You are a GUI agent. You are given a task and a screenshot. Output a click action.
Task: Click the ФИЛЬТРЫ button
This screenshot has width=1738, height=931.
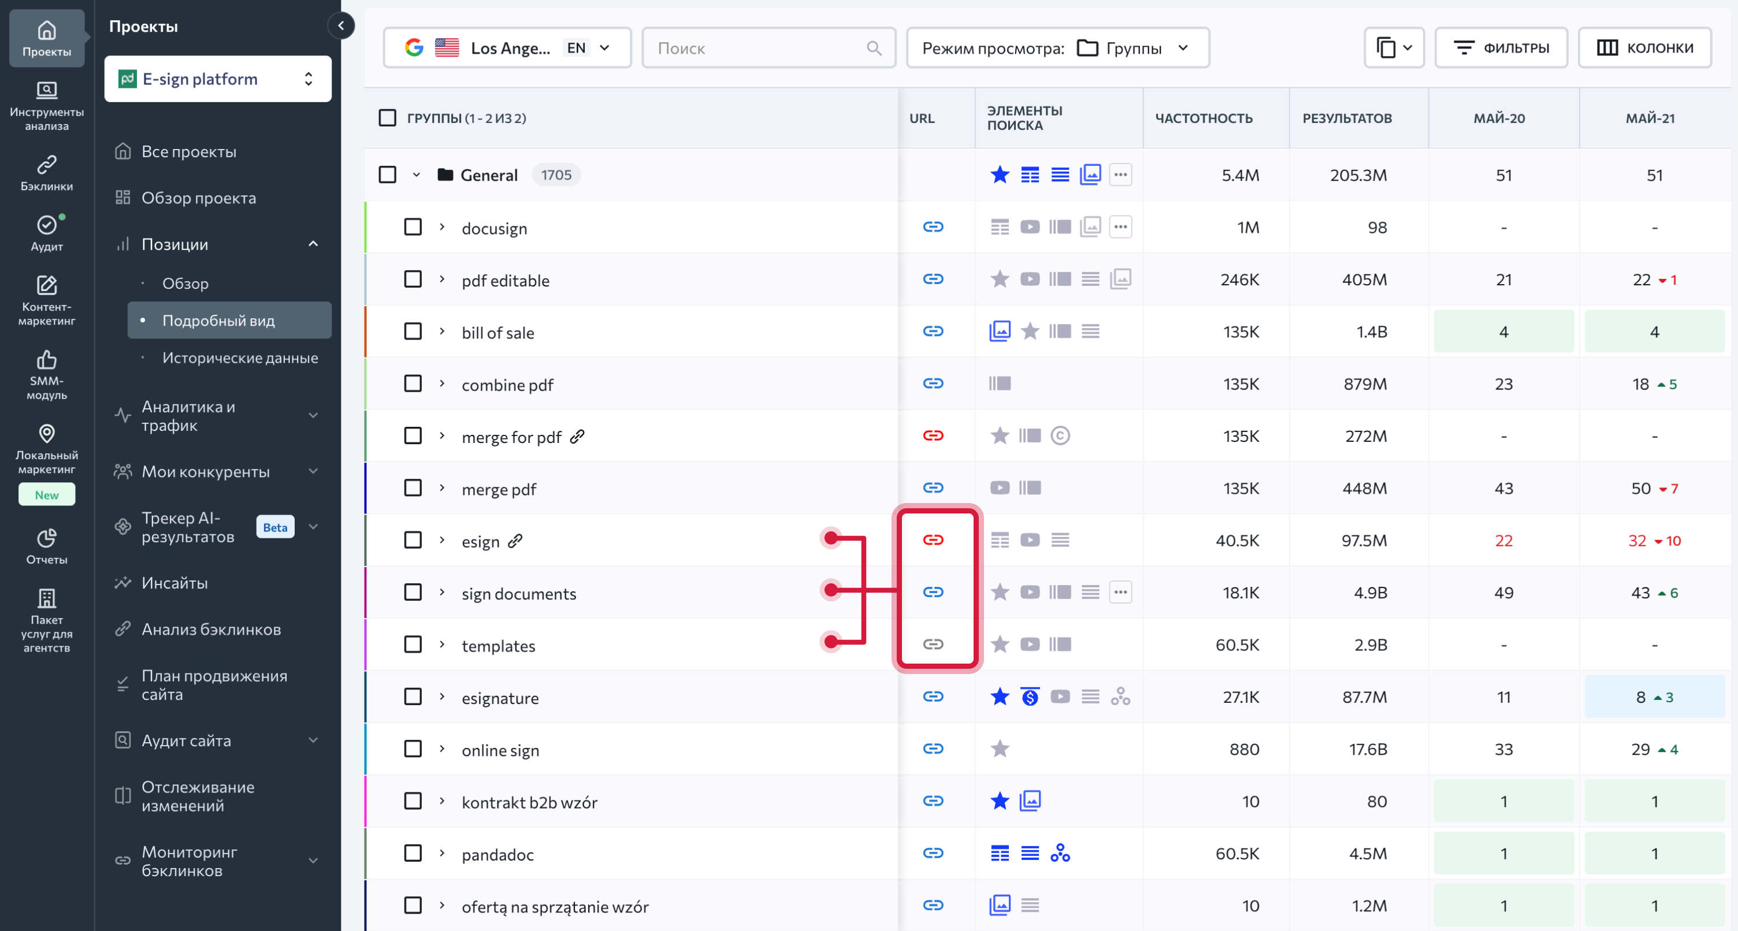[1501, 48]
